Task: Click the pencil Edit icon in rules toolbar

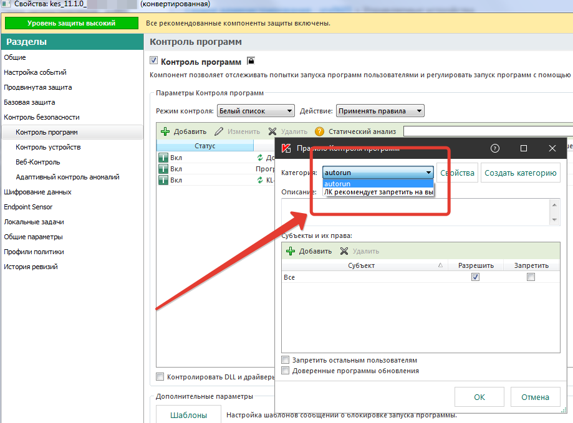Action: tap(219, 131)
